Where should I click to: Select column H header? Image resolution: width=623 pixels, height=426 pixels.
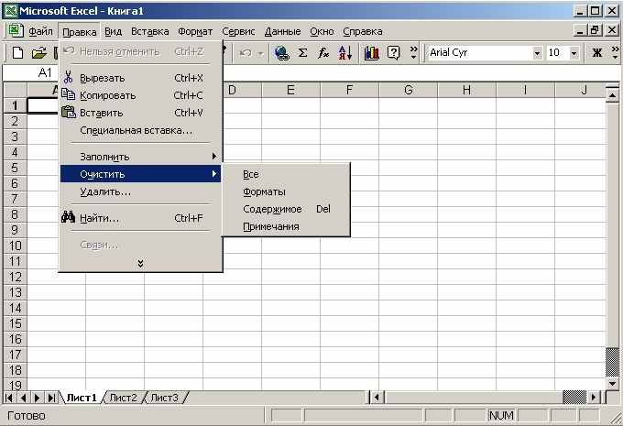click(x=467, y=90)
